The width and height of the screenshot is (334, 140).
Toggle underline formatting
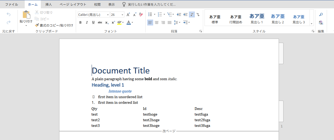coord(93,23)
